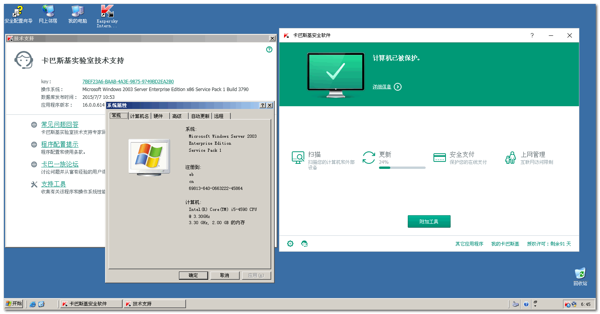600x314 pixels.
Task: Open Kaspersky settings gear icon
Action: click(x=290, y=244)
